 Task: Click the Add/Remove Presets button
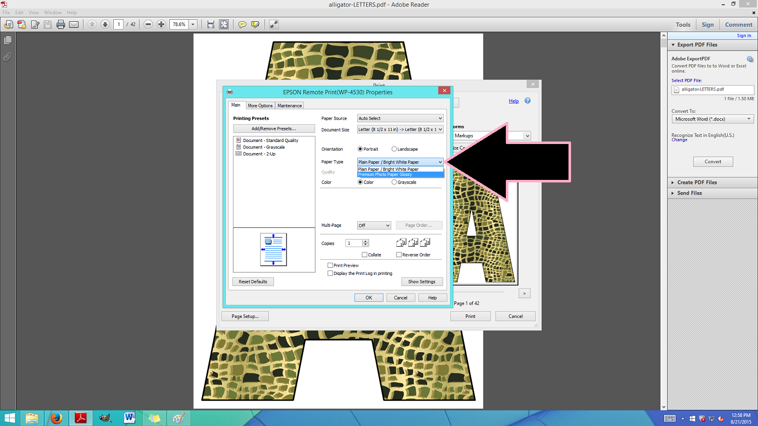(274, 129)
